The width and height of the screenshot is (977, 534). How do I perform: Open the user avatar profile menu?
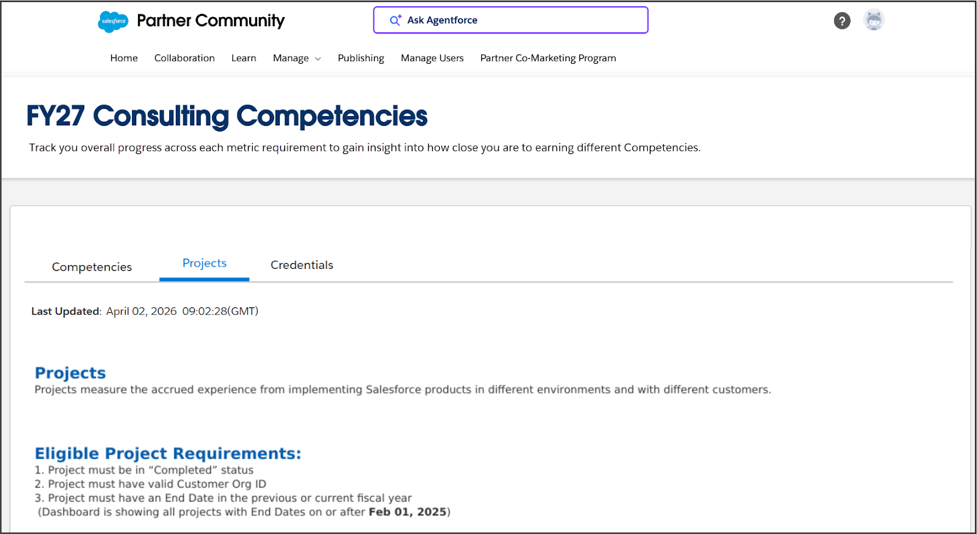(874, 20)
